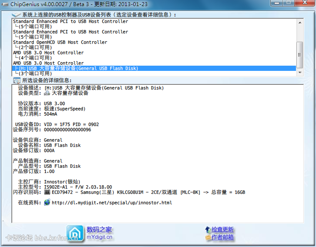
Task: Click the globe icon next to online link
Action: 47,202
